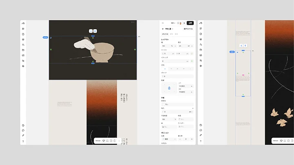Open the lower alignment dropdown beside the grid
The width and height of the screenshot is (294, 165).
click(x=186, y=92)
